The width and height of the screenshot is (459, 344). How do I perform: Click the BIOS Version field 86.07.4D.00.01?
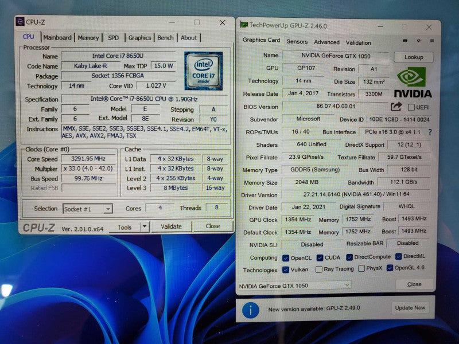tap(336, 106)
